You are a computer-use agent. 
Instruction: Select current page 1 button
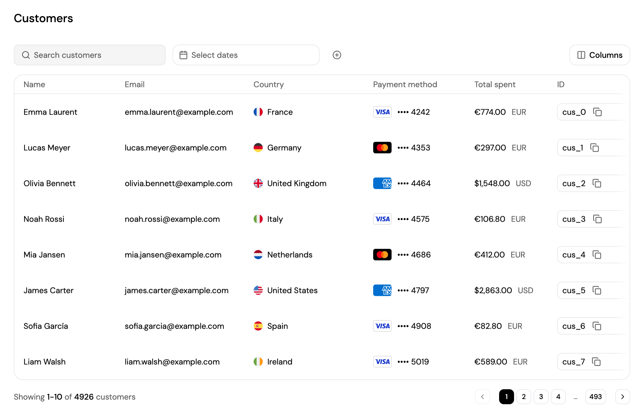507,397
